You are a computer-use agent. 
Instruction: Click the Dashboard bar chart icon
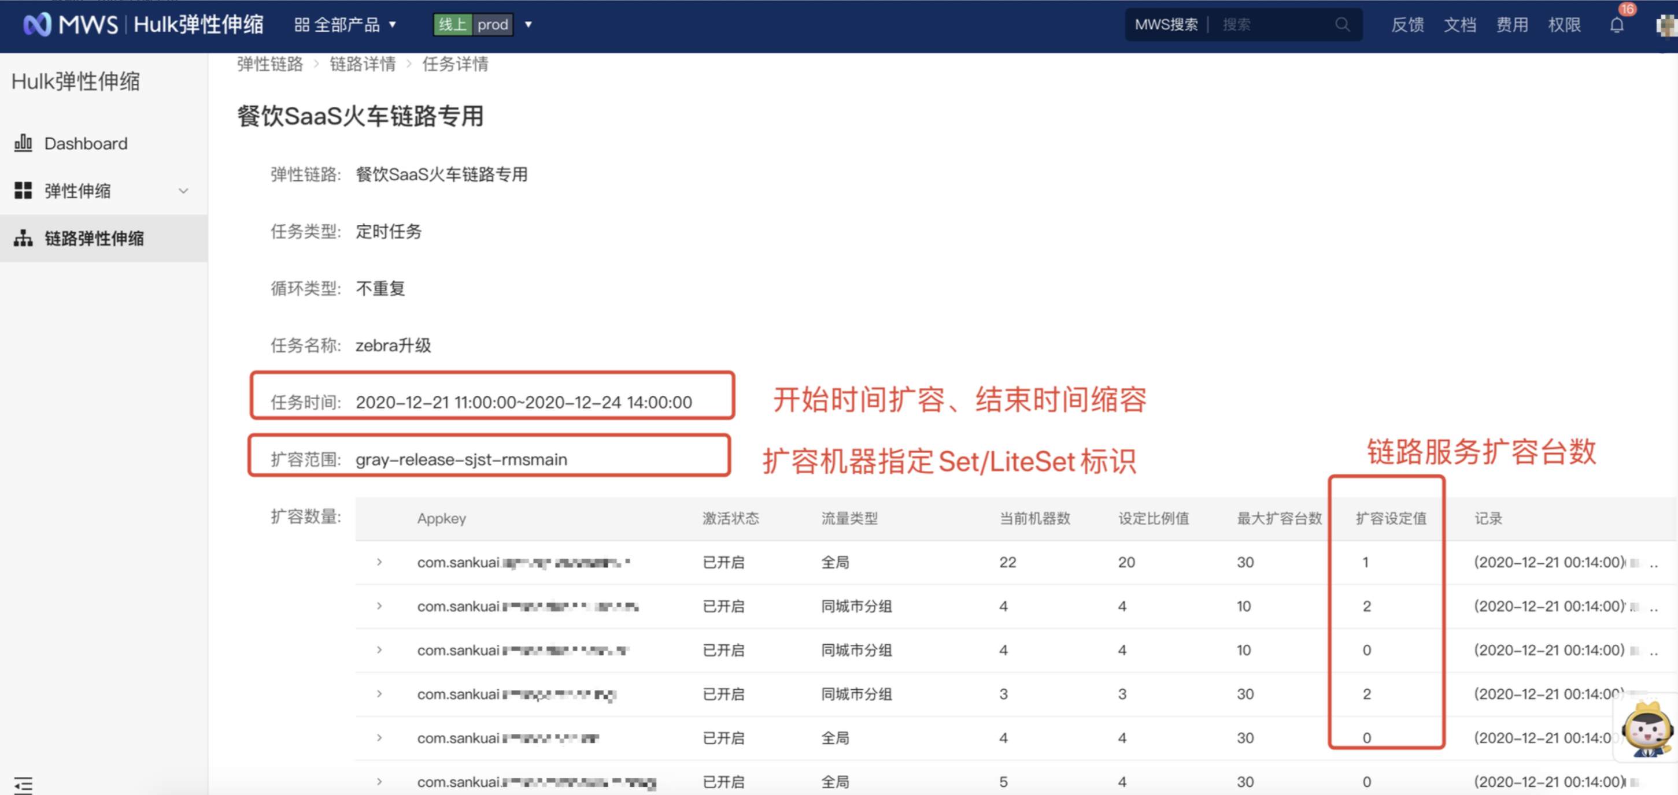(24, 143)
